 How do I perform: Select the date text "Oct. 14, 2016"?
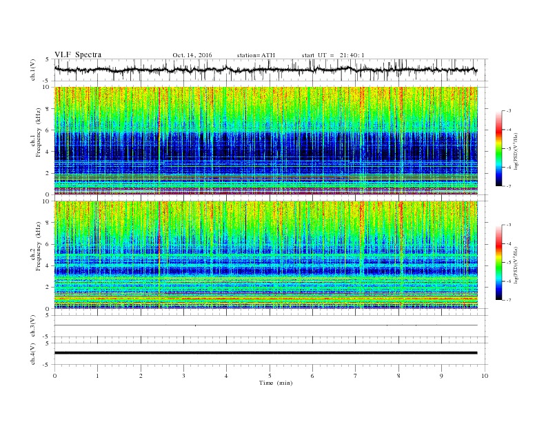tap(192, 55)
